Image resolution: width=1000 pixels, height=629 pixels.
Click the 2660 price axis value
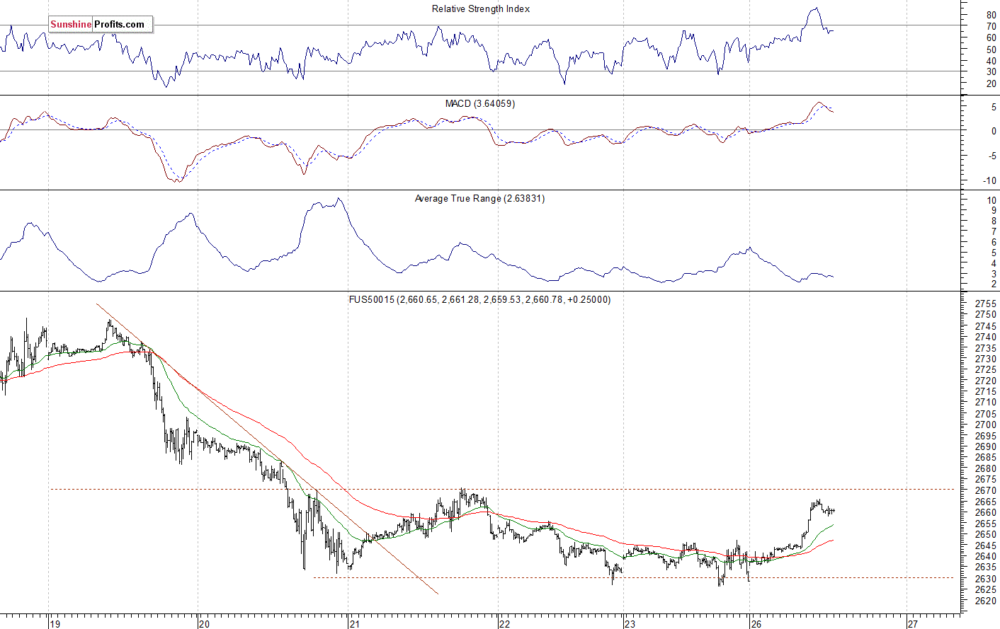985,513
